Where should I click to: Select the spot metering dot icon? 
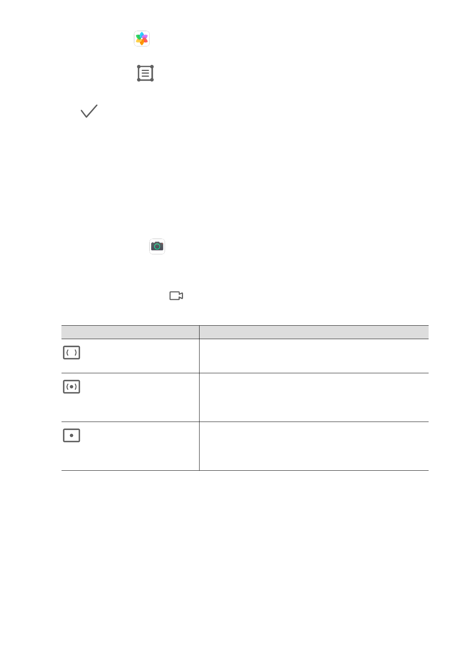(x=71, y=435)
